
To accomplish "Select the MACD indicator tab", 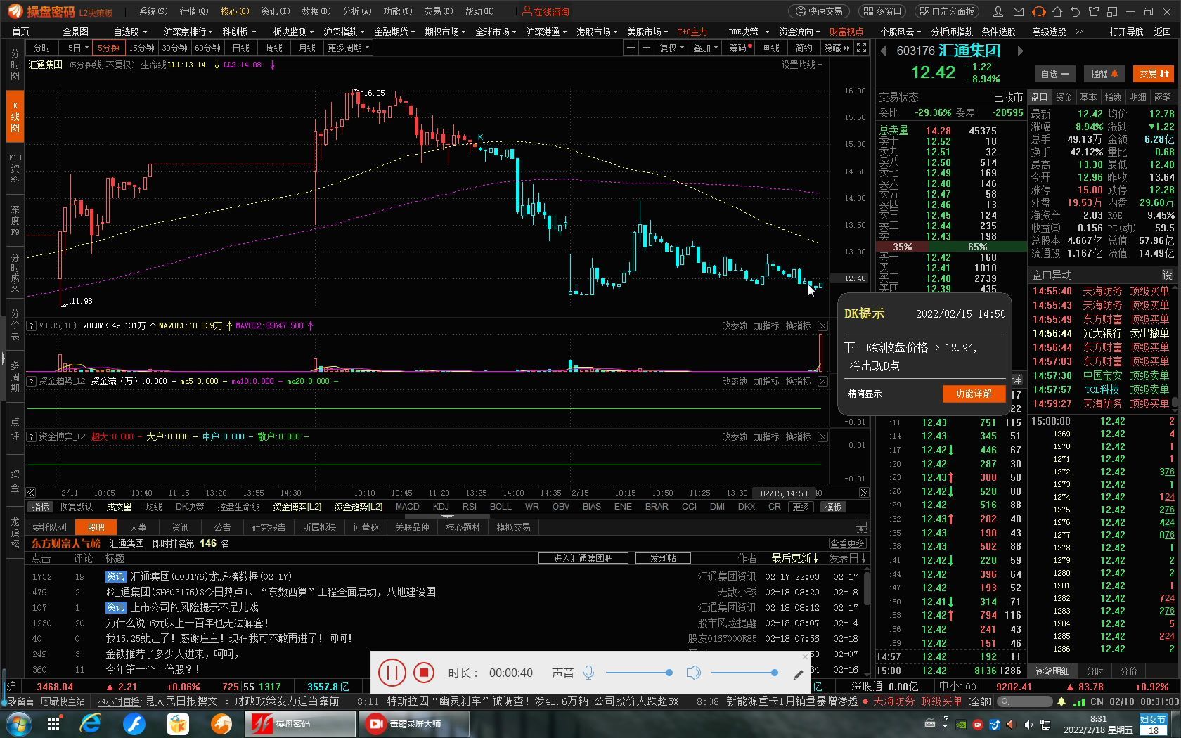I will click(x=407, y=507).
